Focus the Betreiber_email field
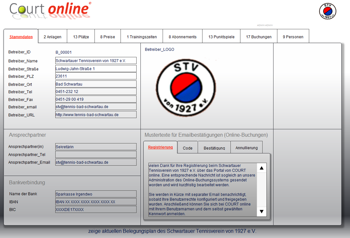The image size is (350, 238). click(96, 106)
